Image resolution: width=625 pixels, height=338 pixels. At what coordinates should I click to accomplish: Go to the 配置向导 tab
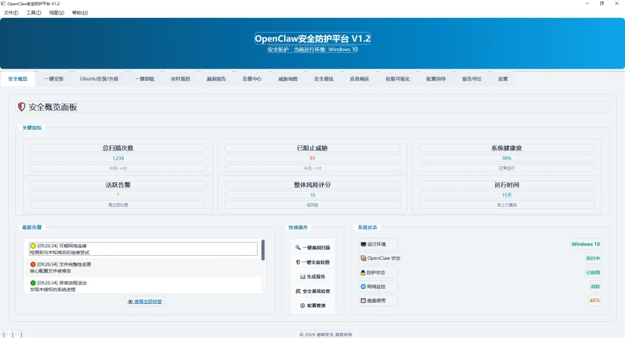(x=436, y=79)
